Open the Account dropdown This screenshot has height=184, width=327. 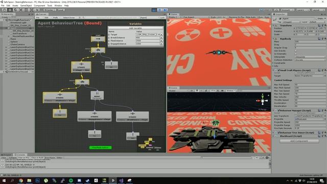[287, 10]
